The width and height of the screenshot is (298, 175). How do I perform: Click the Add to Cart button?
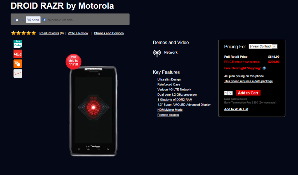(248, 93)
